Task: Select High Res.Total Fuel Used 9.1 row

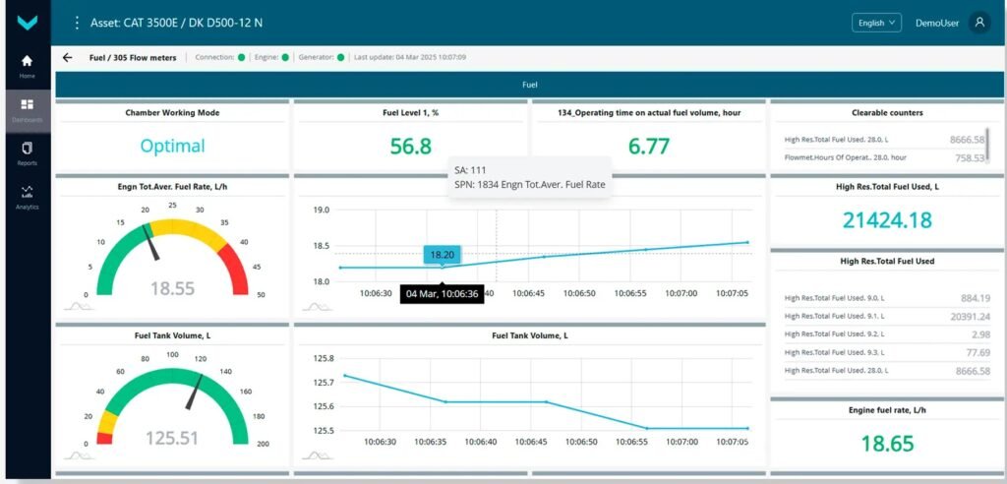Action: 887,316
